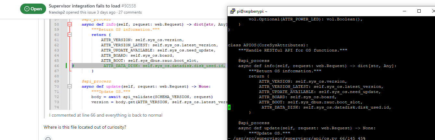Image resolution: width=435 pixels, height=140 pixels.
Task: Collapse the fold marker at line 58
Action: pos(69,24)
